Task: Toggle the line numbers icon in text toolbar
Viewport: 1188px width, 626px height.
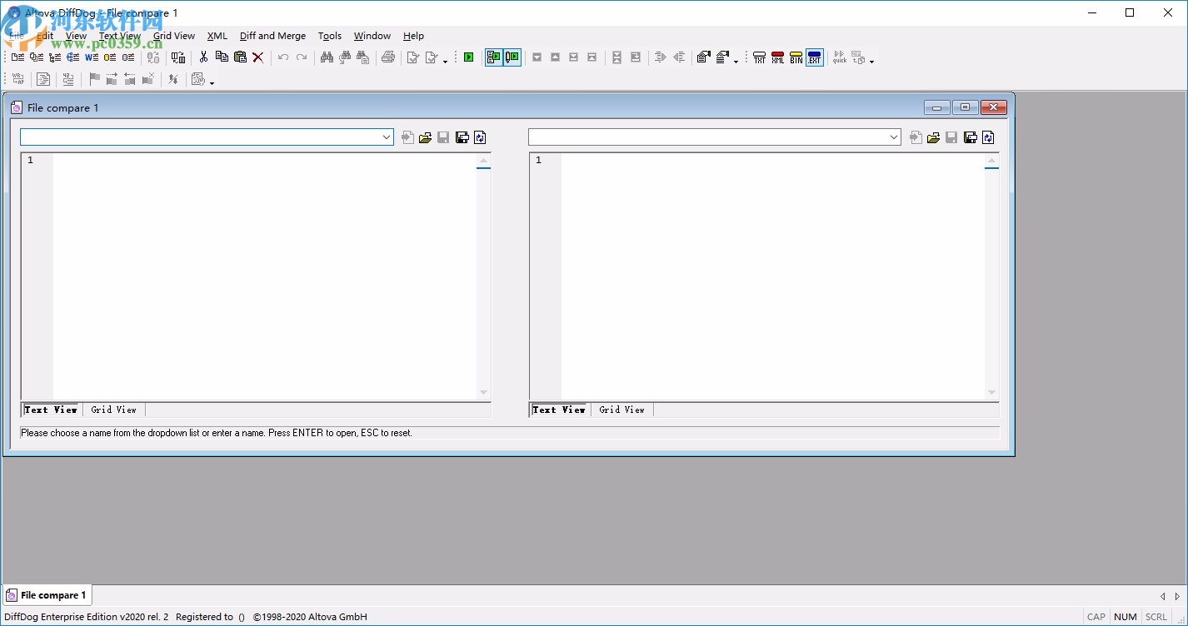Action: coord(67,79)
